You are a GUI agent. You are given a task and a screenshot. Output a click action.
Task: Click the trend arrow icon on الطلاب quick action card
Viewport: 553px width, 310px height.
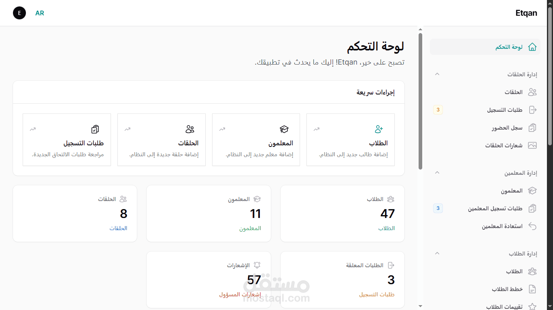(x=317, y=129)
